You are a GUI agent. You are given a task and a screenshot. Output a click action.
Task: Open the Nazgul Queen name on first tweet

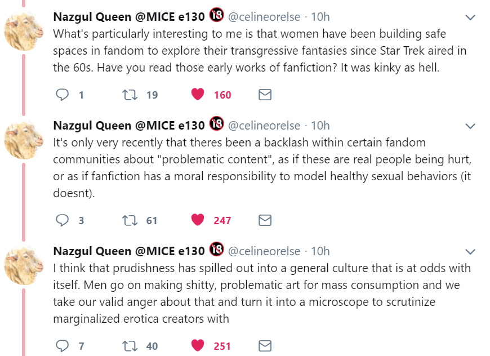pos(128,17)
